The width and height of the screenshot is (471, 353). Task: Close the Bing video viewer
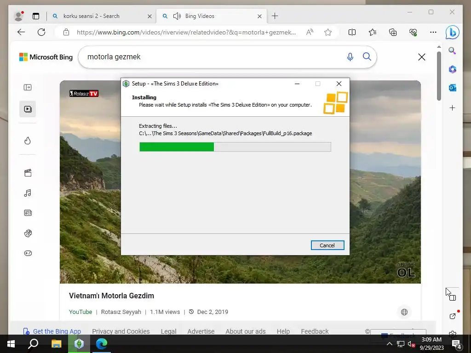point(422,57)
